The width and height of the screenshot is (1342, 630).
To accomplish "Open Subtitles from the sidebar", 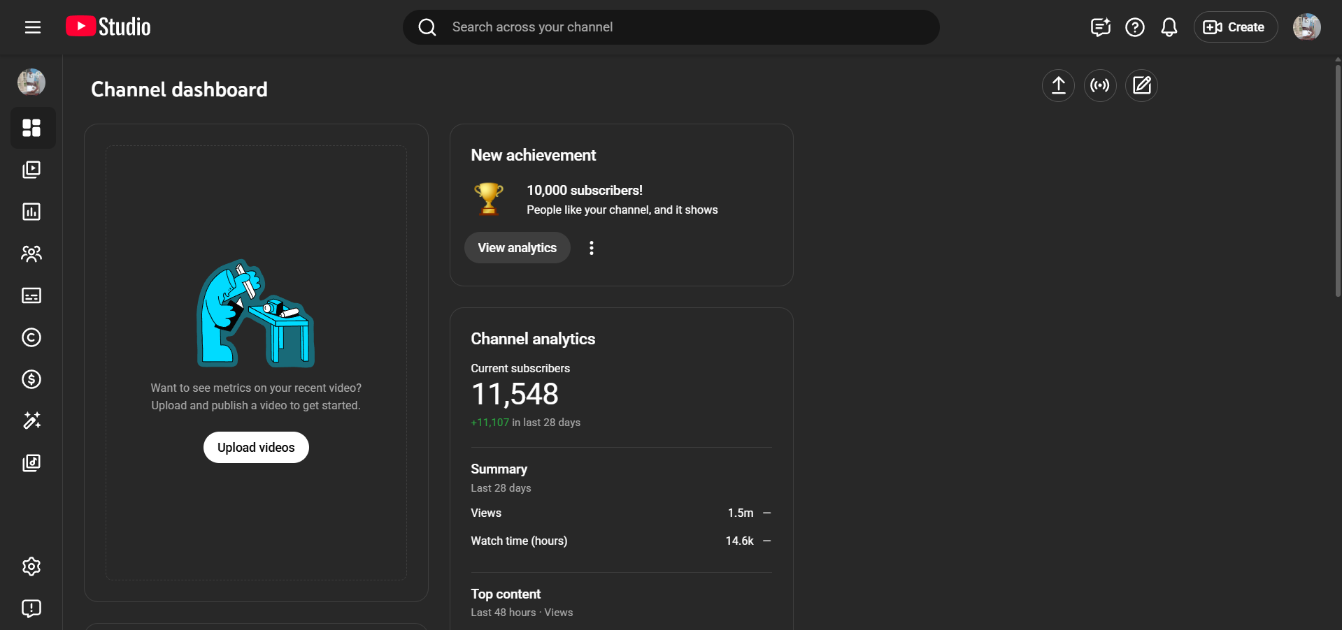I will 31,295.
